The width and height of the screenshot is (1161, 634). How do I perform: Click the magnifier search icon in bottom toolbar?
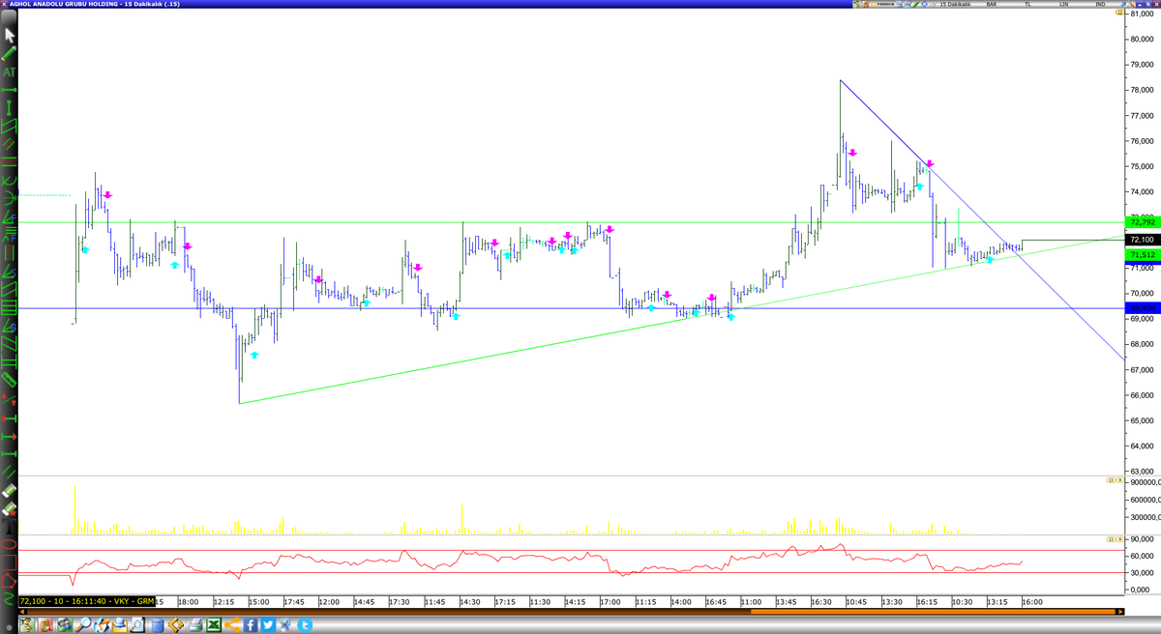click(x=83, y=624)
